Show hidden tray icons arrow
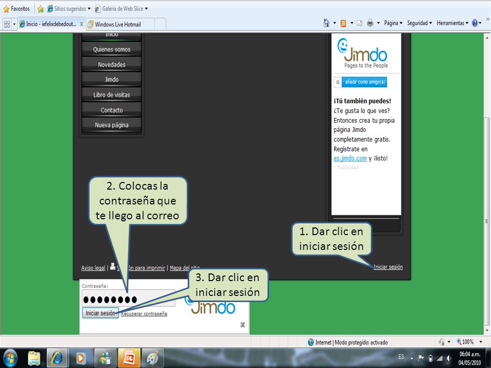This screenshot has width=491, height=368. point(412,358)
